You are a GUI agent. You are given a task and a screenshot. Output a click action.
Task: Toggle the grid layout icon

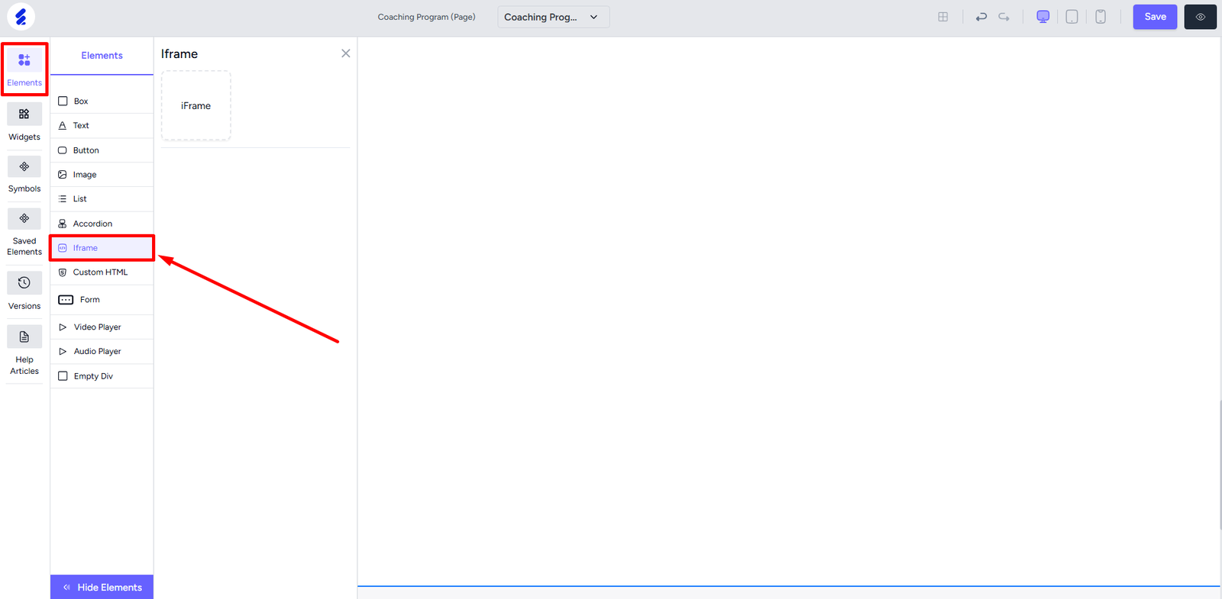coord(943,17)
